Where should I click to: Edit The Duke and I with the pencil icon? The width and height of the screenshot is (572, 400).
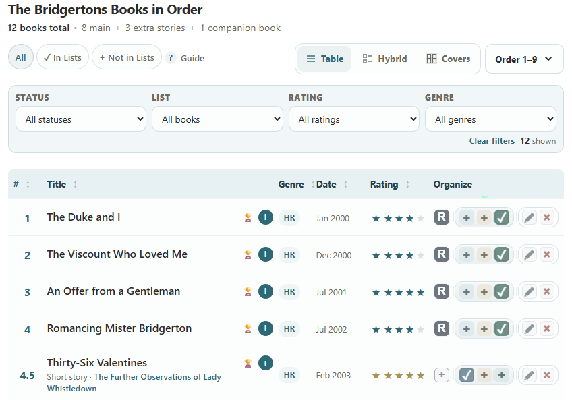click(530, 217)
